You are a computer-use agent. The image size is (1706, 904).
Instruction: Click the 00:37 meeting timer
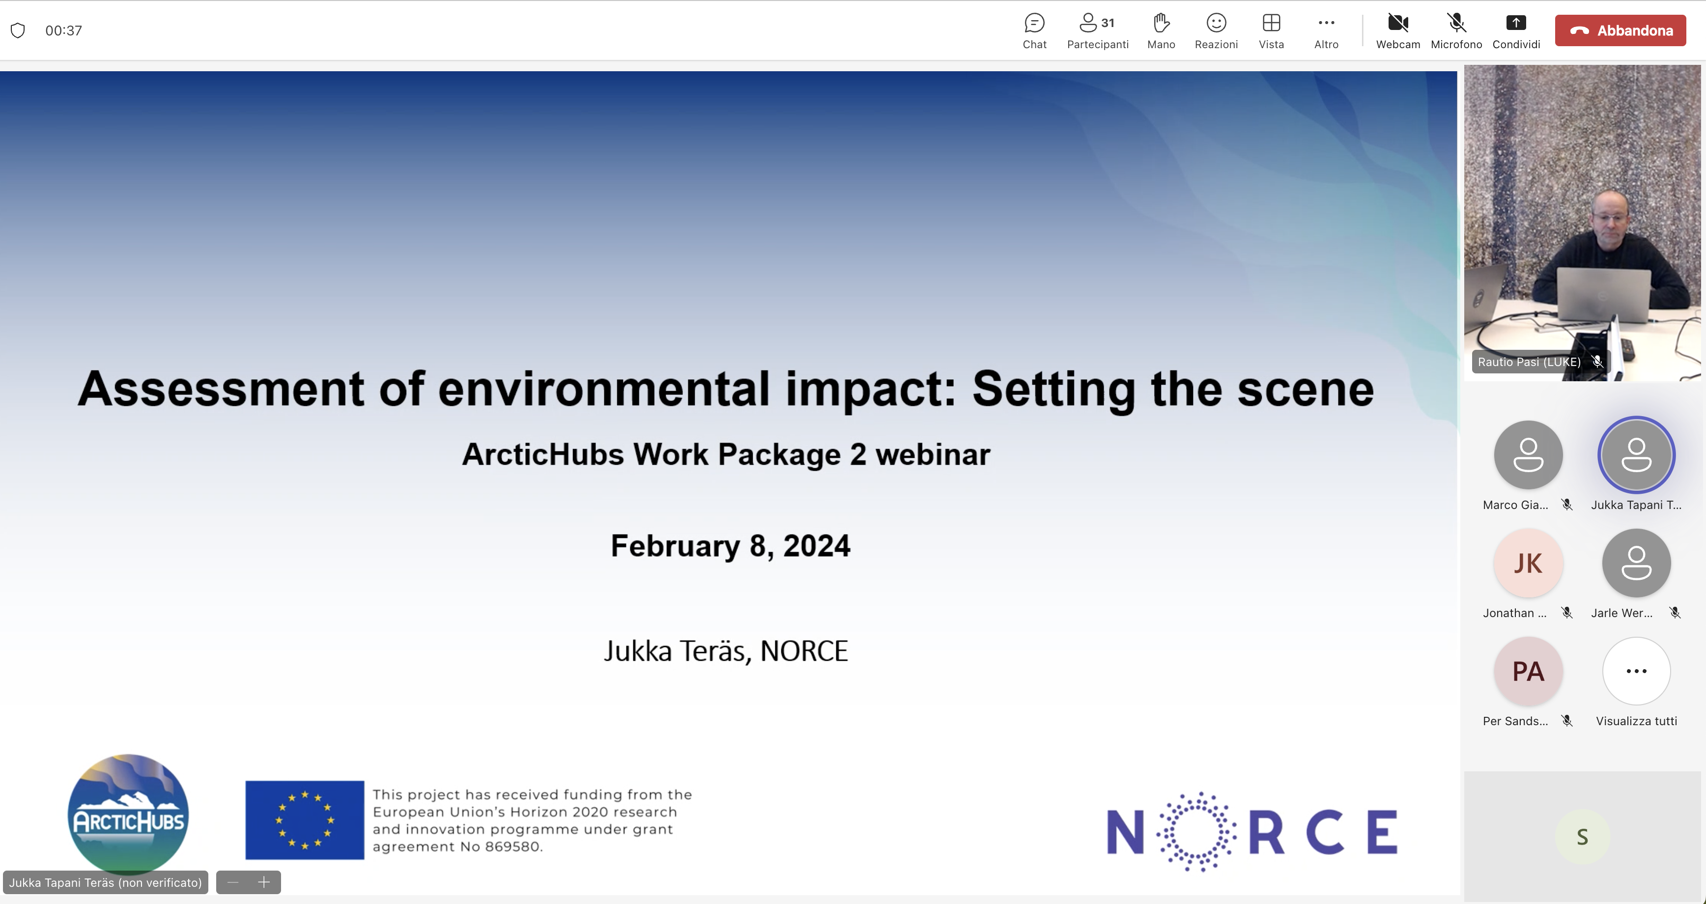tap(63, 30)
